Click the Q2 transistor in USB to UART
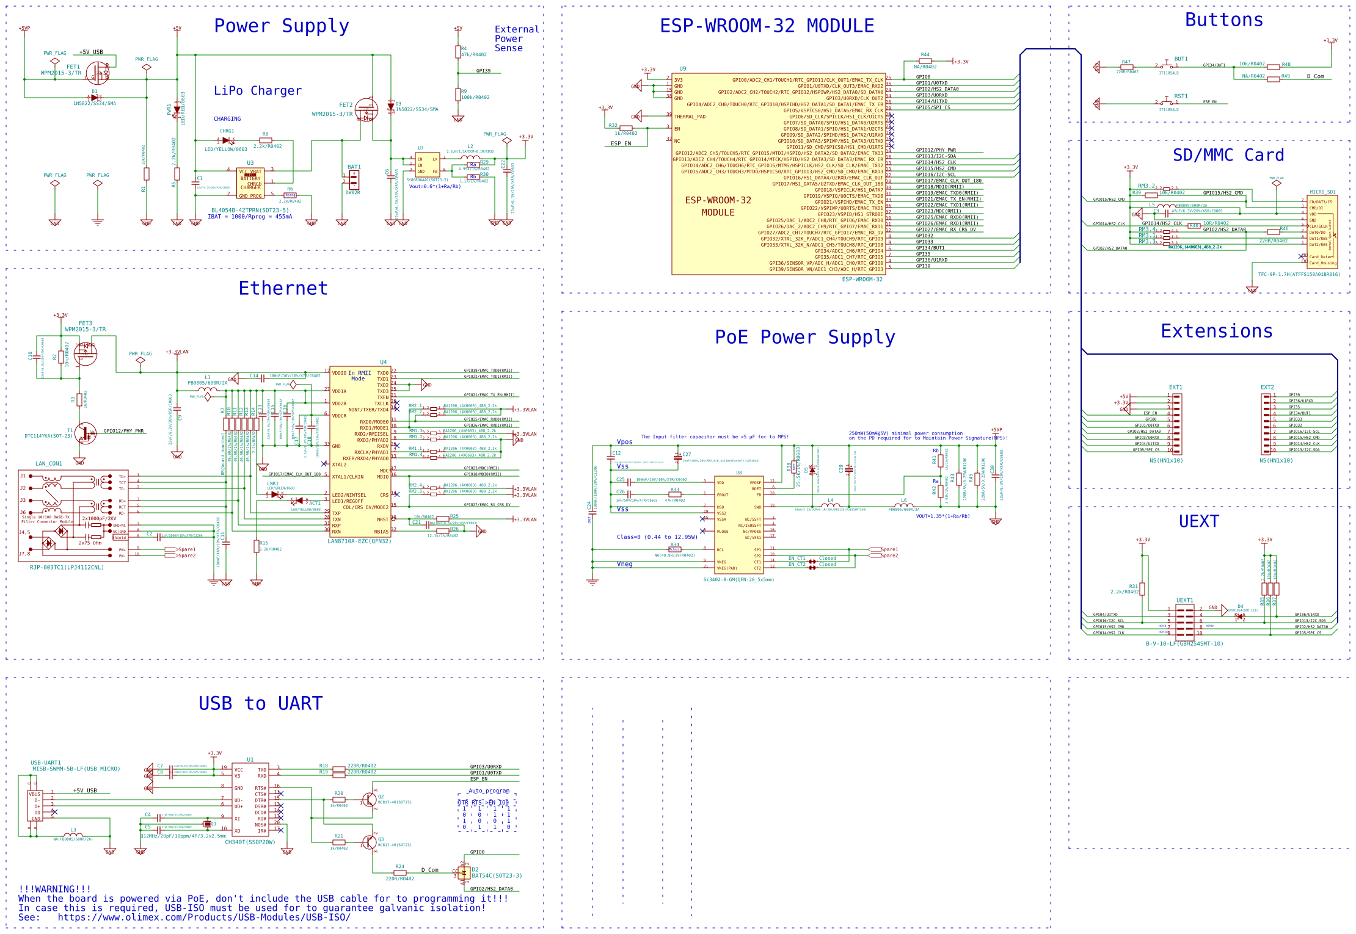Image resolution: width=1356 pixels, height=934 pixels. [x=369, y=800]
